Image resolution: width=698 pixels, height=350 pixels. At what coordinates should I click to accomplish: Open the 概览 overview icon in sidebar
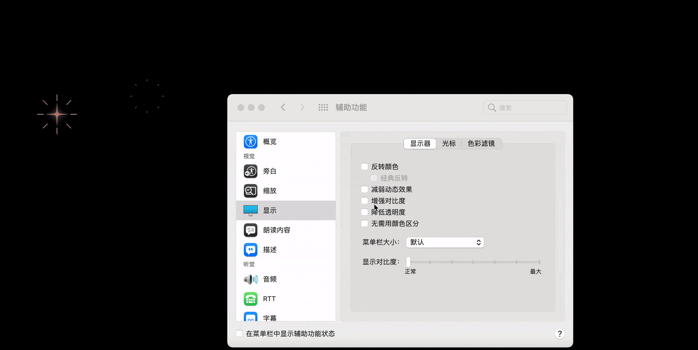[x=251, y=142]
